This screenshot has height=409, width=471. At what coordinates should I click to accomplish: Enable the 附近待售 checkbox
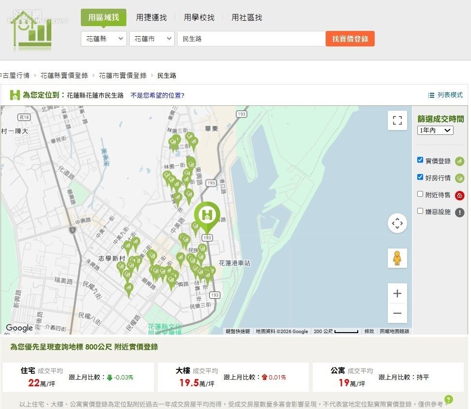click(420, 194)
